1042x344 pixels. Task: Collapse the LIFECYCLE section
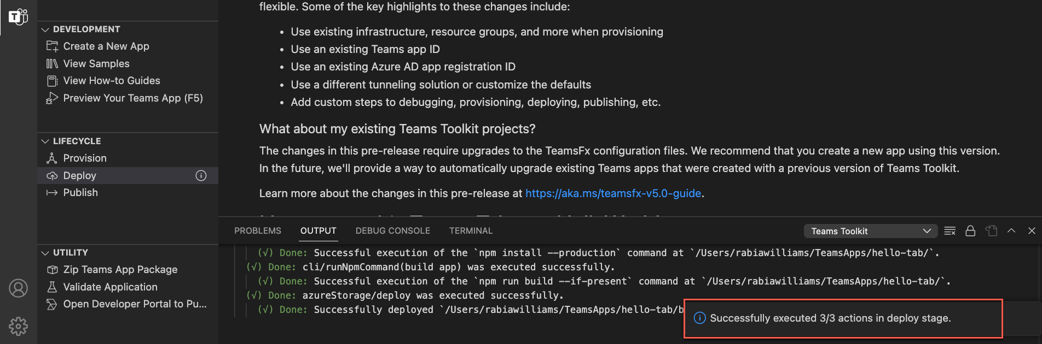coord(45,141)
